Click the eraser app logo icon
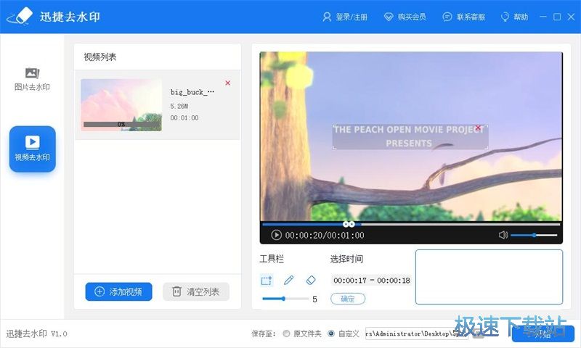 20,16
